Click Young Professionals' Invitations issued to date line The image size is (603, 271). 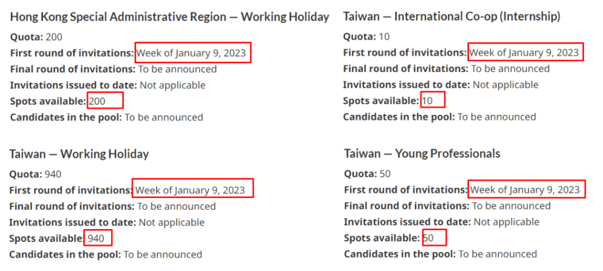(441, 222)
